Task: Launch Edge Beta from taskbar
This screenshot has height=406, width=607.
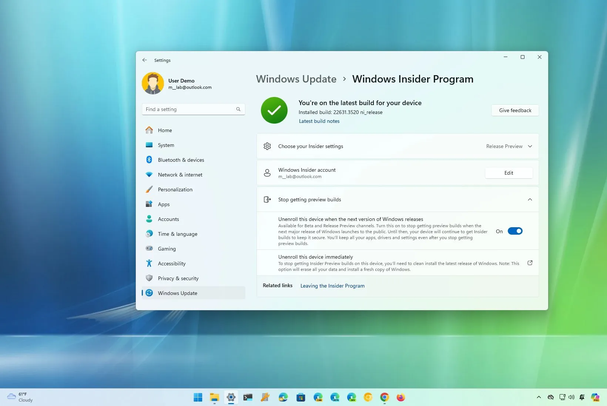Action: [x=335, y=397]
